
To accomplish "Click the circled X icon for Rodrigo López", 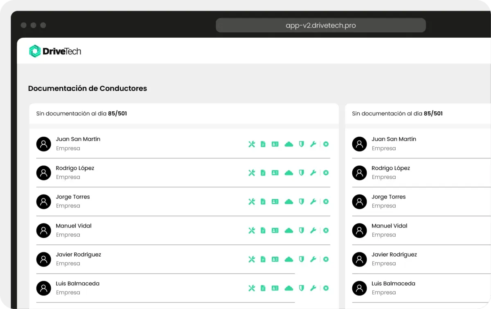I will click(326, 173).
